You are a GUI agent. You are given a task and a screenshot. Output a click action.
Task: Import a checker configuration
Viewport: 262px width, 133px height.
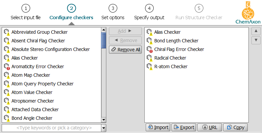158,127
